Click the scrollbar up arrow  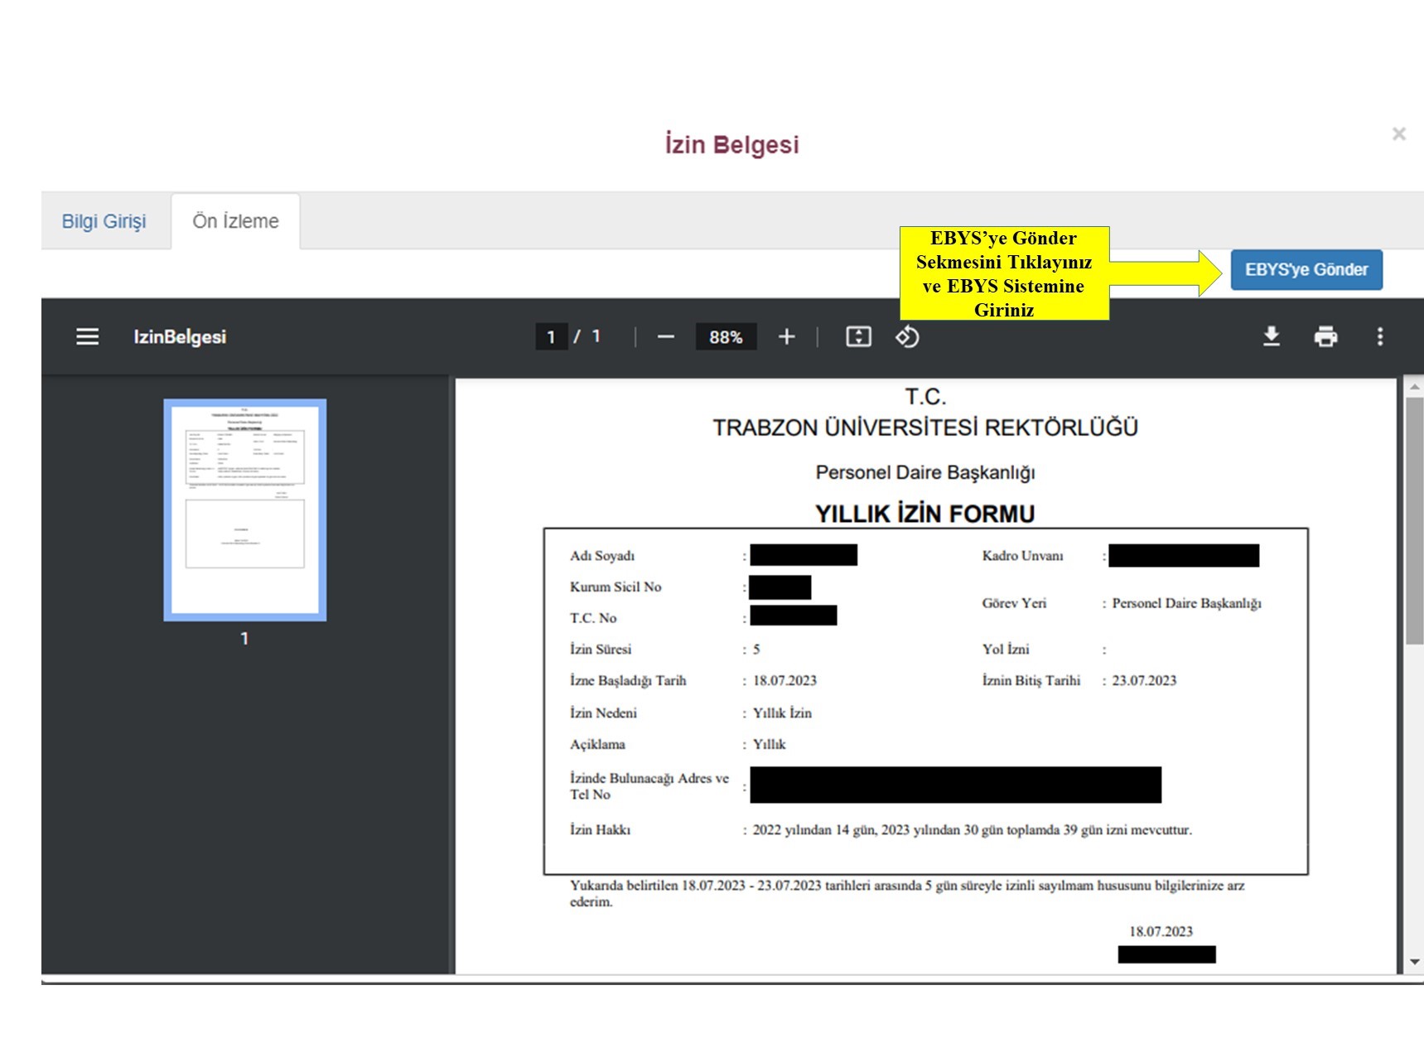click(x=1414, y=387)
